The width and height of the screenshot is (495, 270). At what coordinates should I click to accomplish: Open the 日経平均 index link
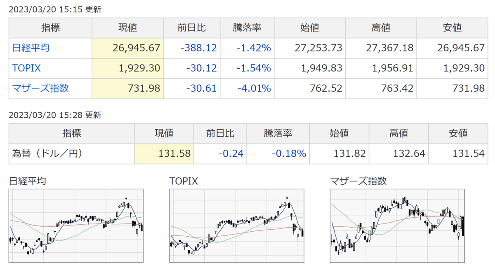tap(31, 48)
